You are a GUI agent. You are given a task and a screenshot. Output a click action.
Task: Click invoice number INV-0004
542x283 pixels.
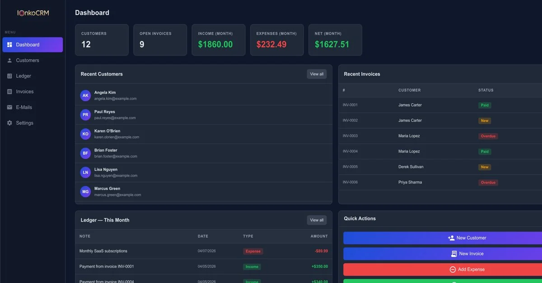350,152
